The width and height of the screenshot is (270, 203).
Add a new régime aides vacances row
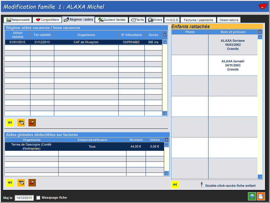pyautogui.click(x=10, y=123)
